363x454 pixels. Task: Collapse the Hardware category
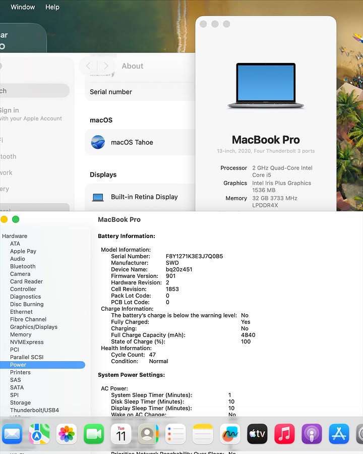[x=15, y=236]
